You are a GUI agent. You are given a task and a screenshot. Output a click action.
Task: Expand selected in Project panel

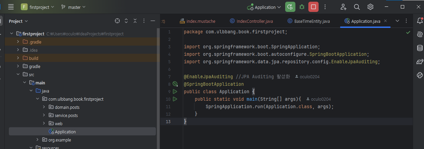tap(126, 21)
